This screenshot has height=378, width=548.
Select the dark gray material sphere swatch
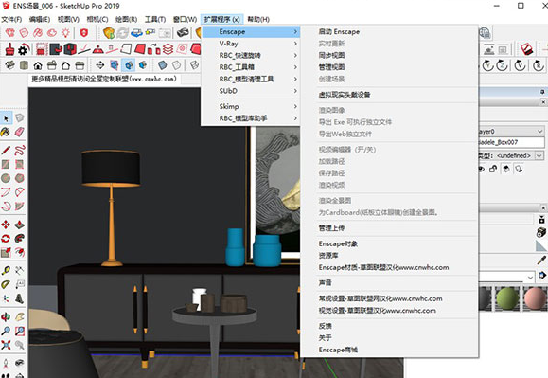pos(486,298)
